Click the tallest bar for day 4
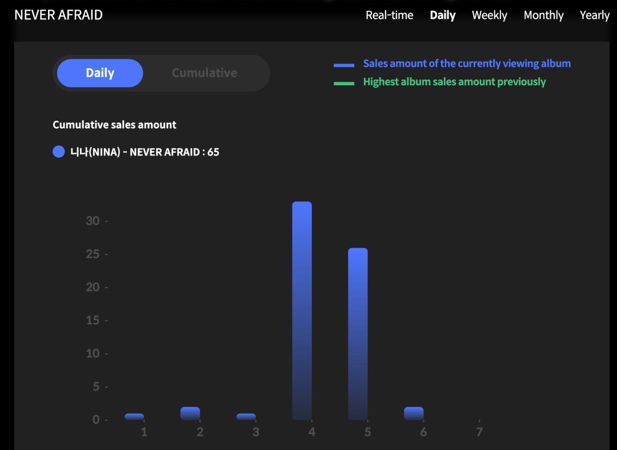Viewport: 617px width, 450px height. coord(302,310)
